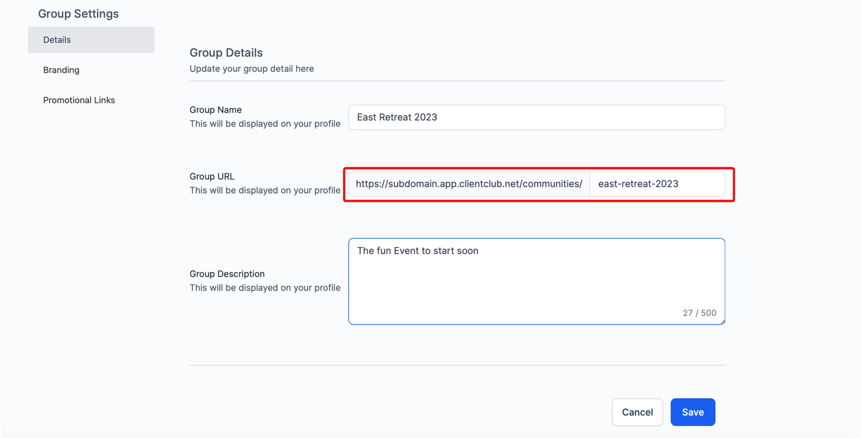Open the Details settings tab
Viewport: 861px width, 438px height.
(90, 40)
